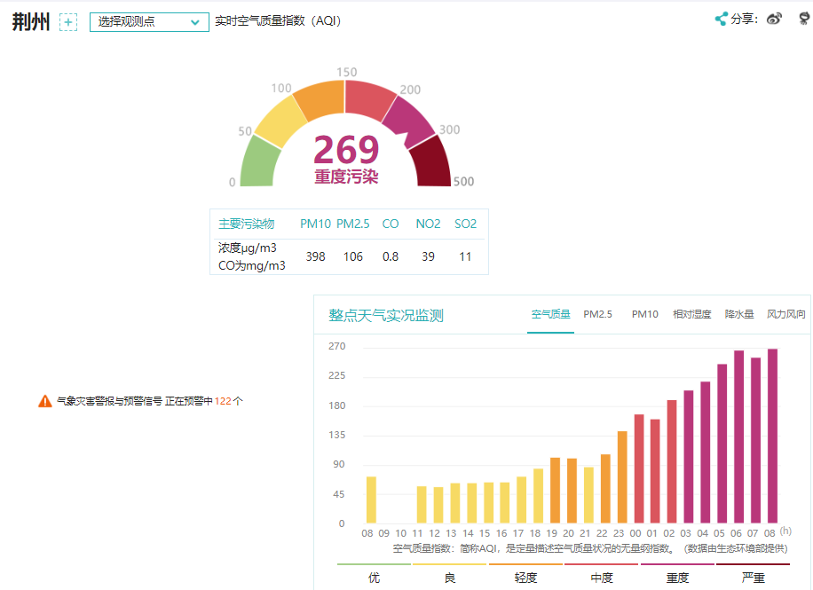The image size is (813, 590).
Task: Click the + icon to add observation point
Action: point(68,21)
